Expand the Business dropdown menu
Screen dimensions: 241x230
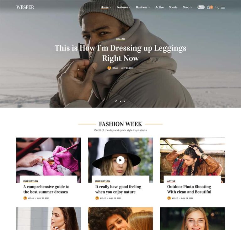click(143, 7)
